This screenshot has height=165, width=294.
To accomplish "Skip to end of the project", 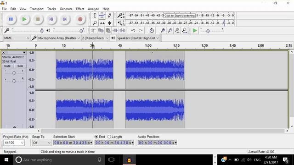I will pos(64,19).
